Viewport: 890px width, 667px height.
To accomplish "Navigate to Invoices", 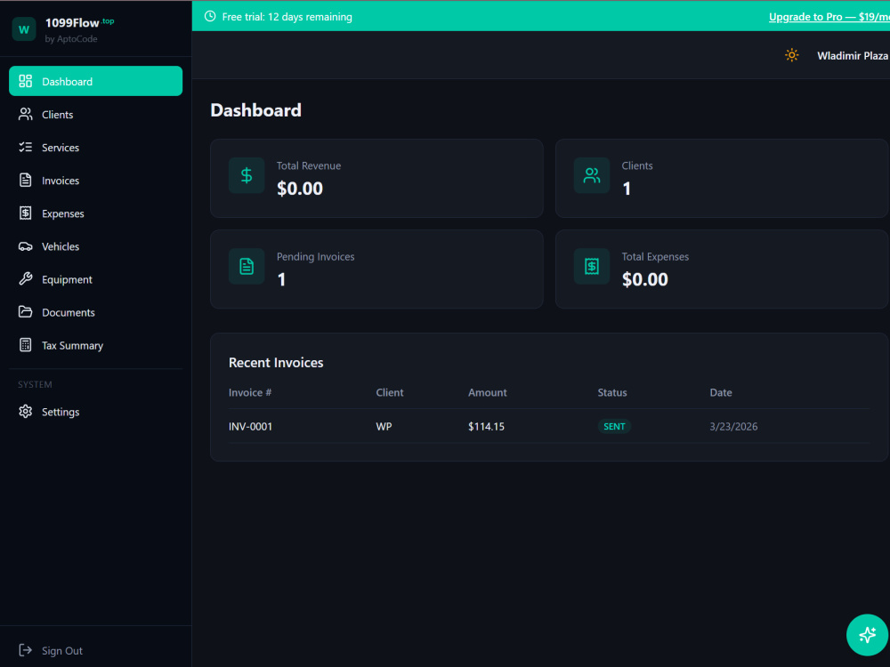I will [x=96, y=180].
